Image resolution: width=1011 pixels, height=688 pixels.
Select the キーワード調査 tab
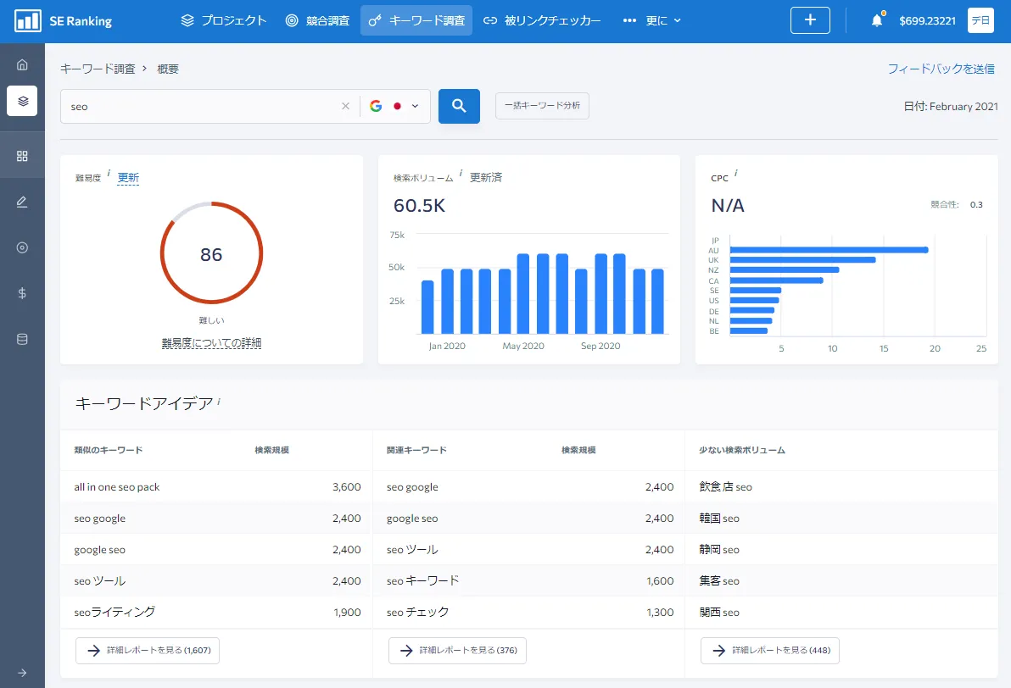416,20
